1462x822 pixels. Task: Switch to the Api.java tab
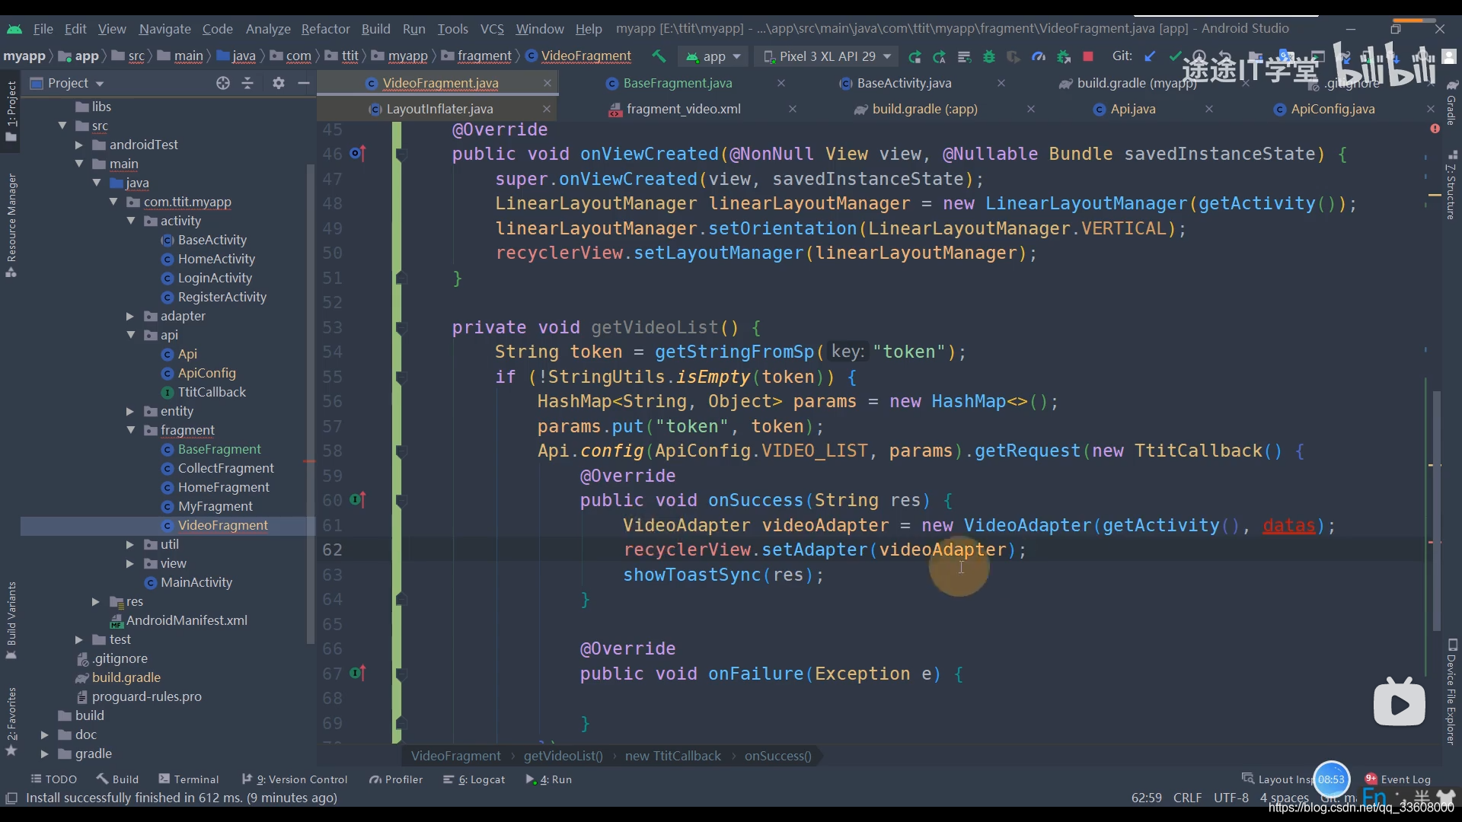1132,109
